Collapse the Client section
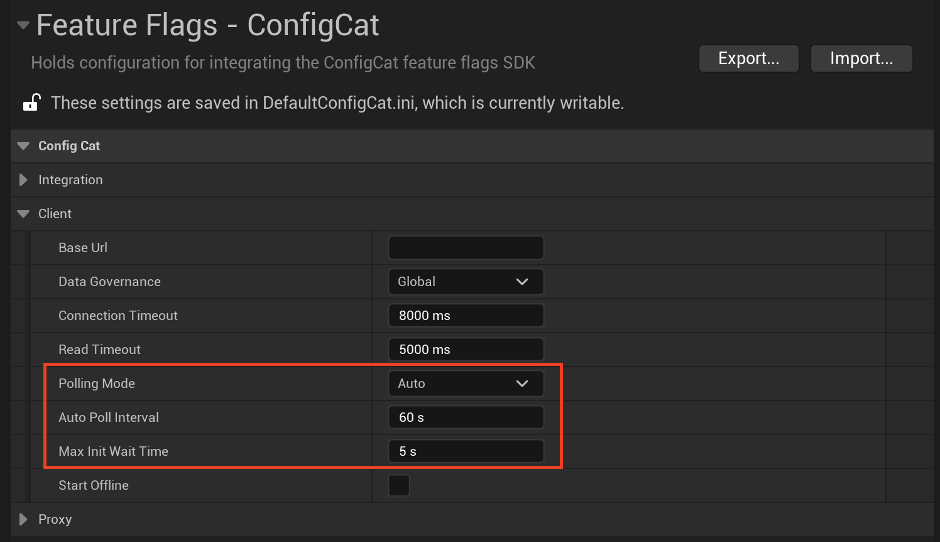940x542 pixels. 23,213
